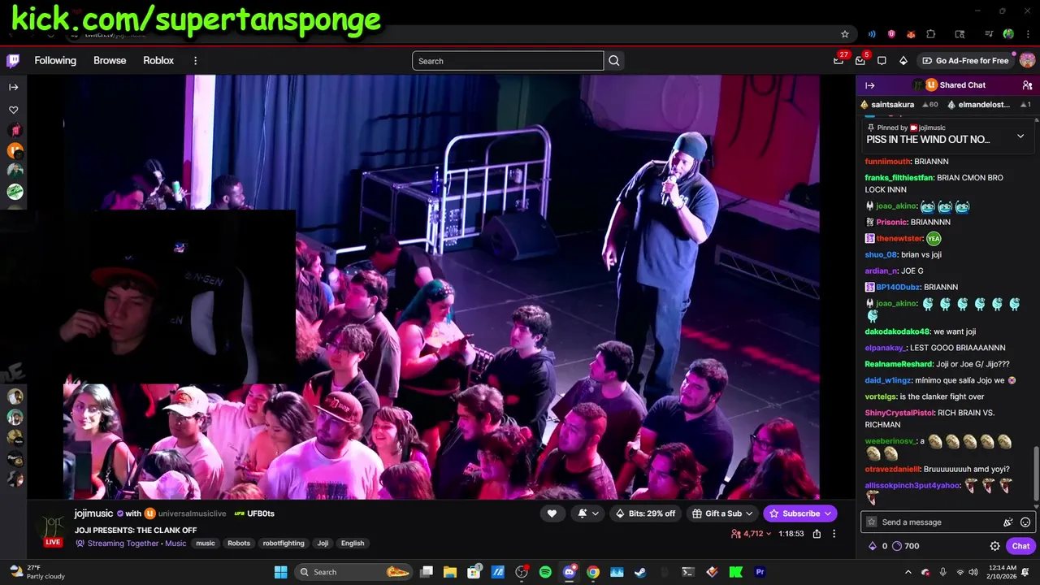
Task: Click into the Twitch search field
Action: (x=508, y=61)
